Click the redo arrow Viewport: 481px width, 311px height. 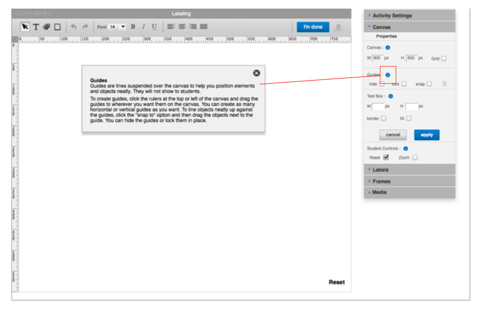[85, 27]
